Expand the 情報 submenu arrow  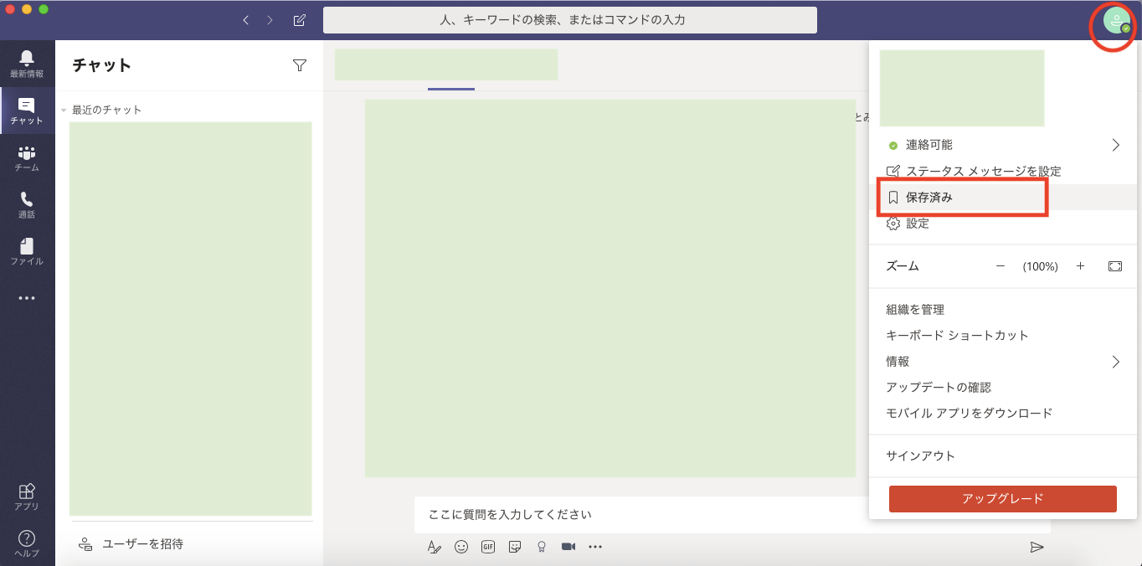click(1115, 362)
